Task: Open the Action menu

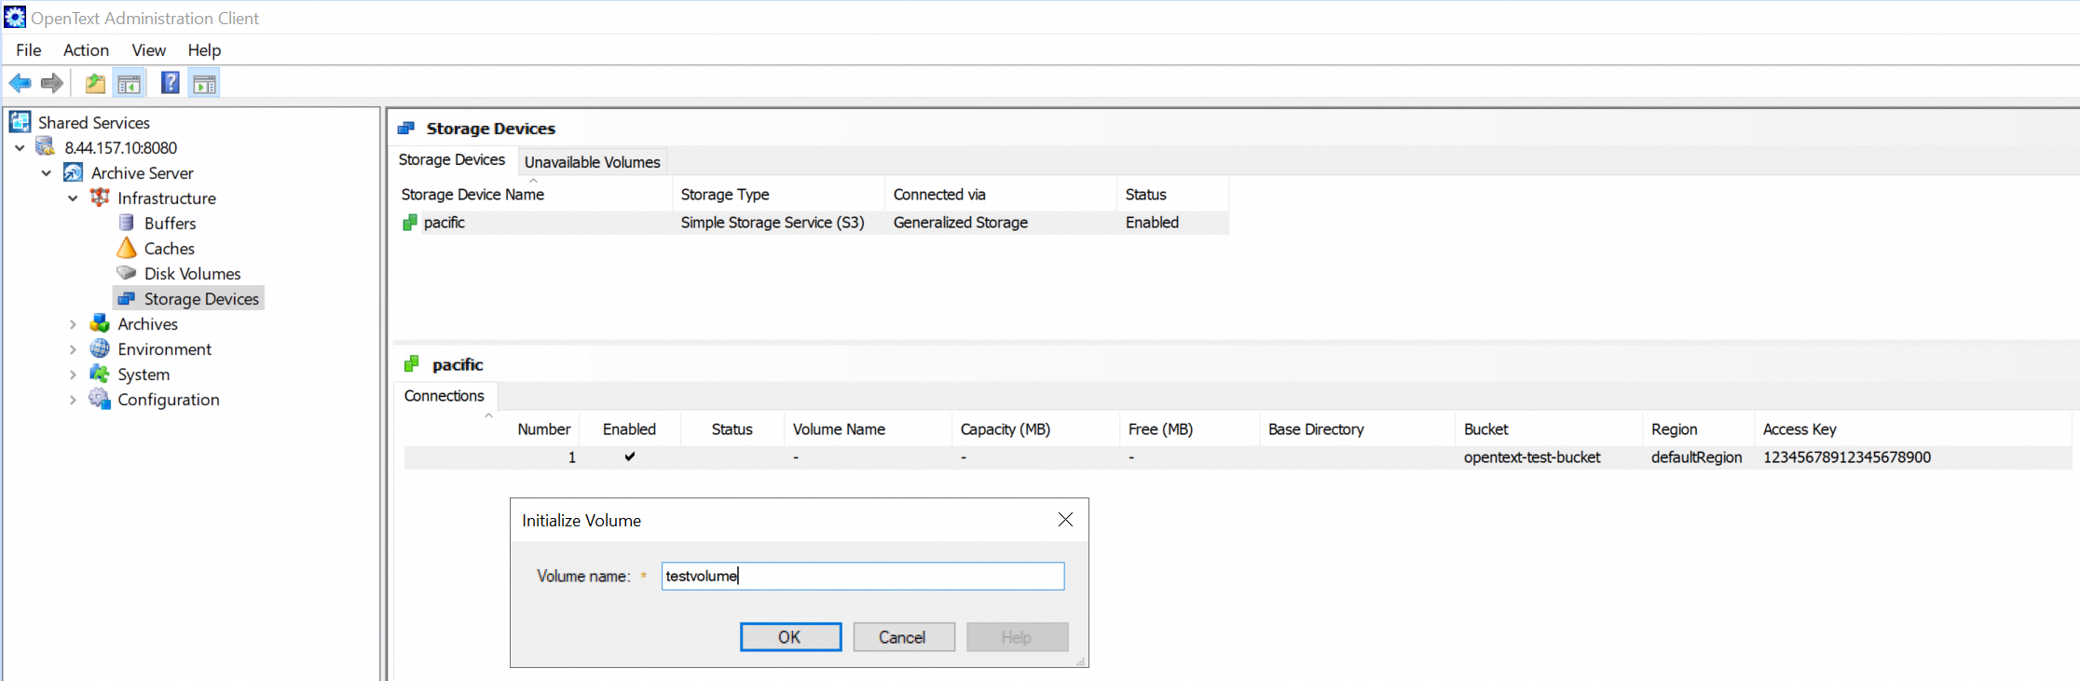Action: pos(86,50)
